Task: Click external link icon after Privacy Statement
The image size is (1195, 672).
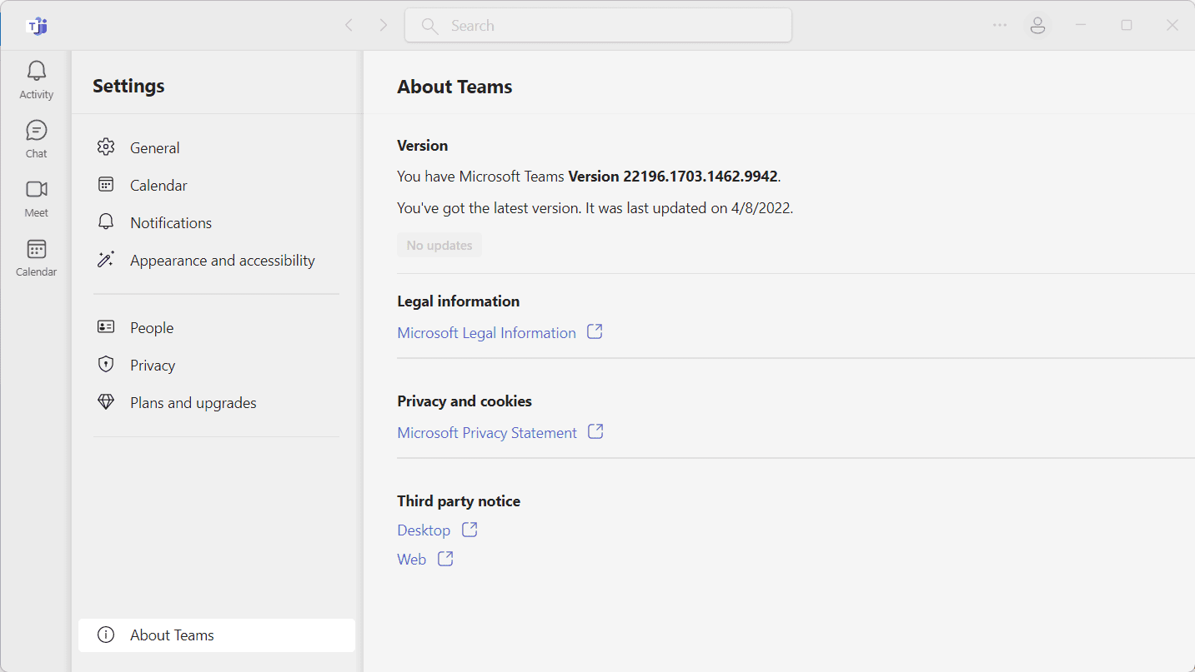Action: (x=595, y=431)
